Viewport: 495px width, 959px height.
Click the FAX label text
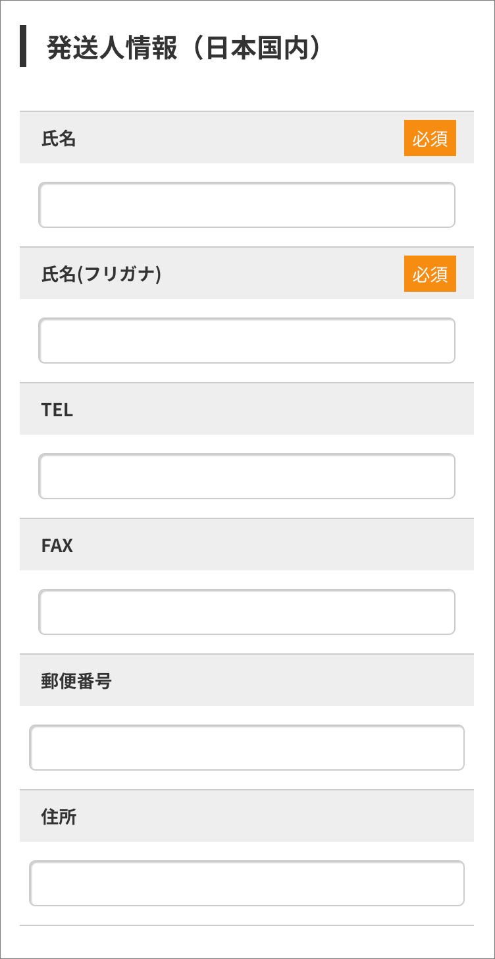pyautogui.click(x=57, y=545)
